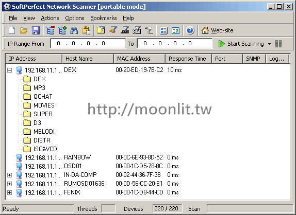Select the DISTR shared folder
Screen dimensions: 296x215
click(x=42, y=140)
